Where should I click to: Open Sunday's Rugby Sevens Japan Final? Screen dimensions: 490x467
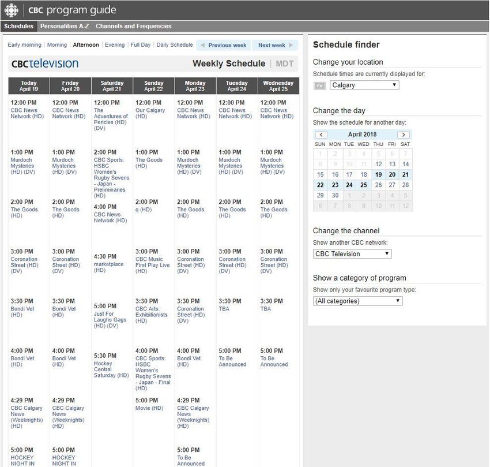click(153, 373)
